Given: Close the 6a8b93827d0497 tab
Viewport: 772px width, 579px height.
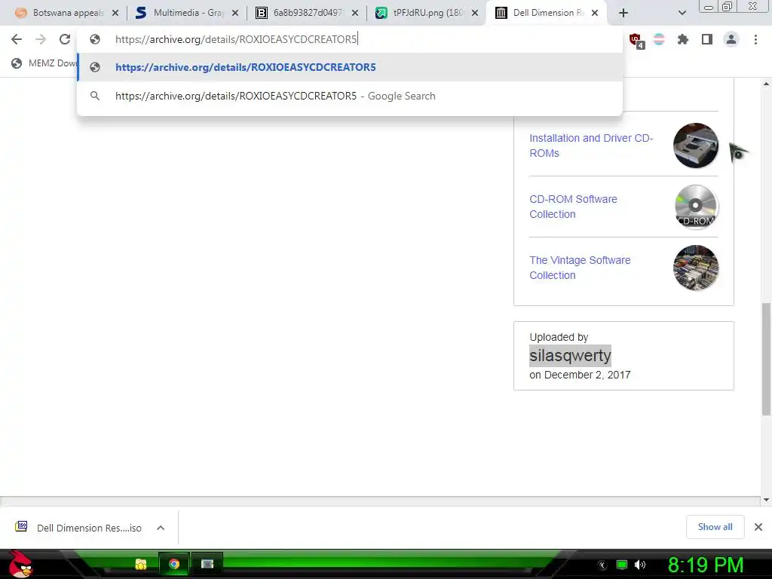Looking at the screenshot, I should (x=355, y=14).
